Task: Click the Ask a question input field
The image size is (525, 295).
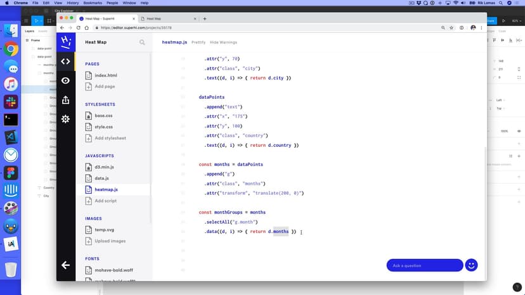Action: [424, 265]
